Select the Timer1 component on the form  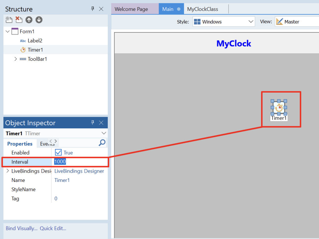coord(279,107)
